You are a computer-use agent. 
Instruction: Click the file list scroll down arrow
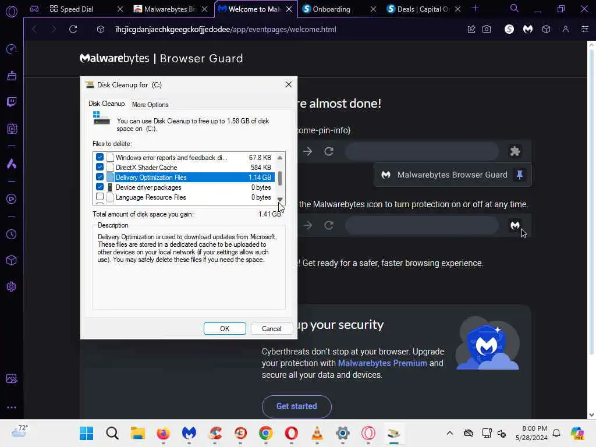[280, 199]
